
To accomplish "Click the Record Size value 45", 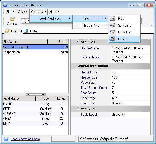I will tap(114, 72).
